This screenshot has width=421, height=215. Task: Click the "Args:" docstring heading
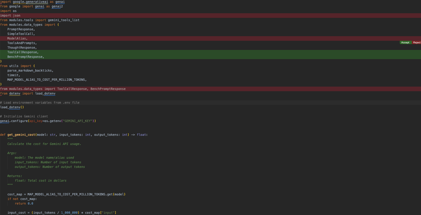tap(12, 153)
